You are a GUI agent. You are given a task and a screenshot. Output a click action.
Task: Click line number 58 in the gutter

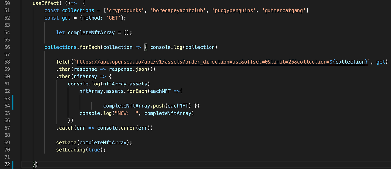[7, 62]
